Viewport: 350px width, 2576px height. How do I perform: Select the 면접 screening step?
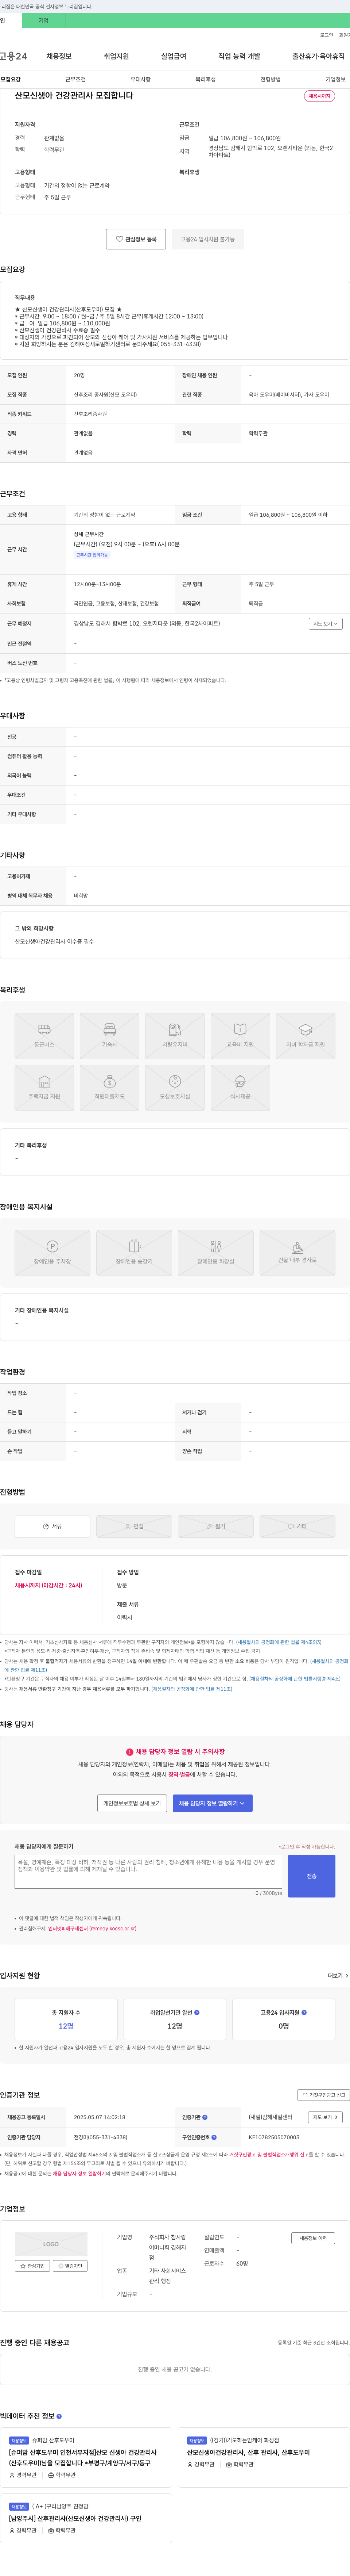click(x=133, y=1526)
